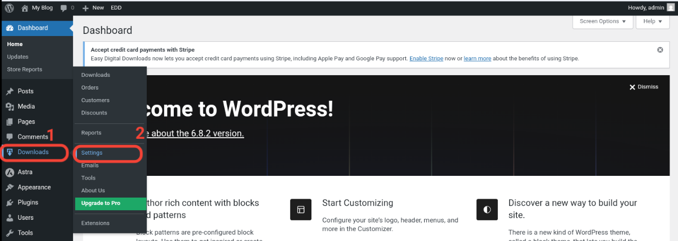
Task: Click the about the 6.8.2 version link
Action: [194, 133]
